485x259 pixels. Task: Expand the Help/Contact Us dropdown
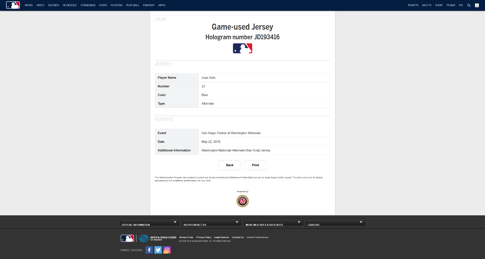click(x=211, y=222)
